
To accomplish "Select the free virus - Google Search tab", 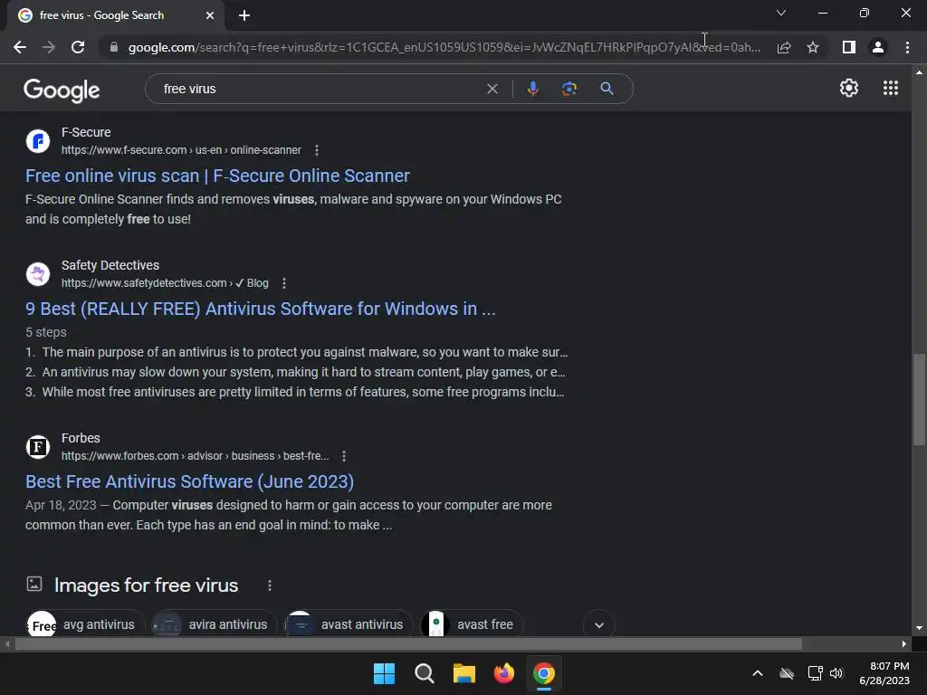I will pyautogui.click(x=116, y=15).
